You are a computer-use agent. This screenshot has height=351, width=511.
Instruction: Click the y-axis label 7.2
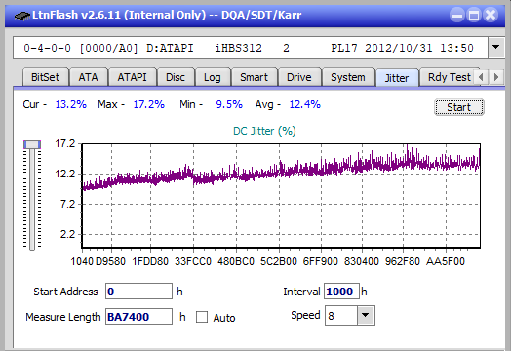(x=67, y=204)
